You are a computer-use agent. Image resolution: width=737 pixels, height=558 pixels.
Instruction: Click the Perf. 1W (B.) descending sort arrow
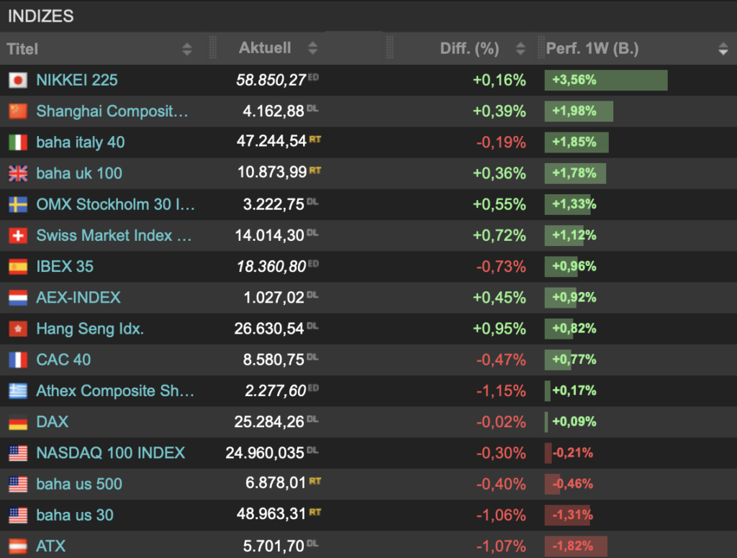point(723,50)
